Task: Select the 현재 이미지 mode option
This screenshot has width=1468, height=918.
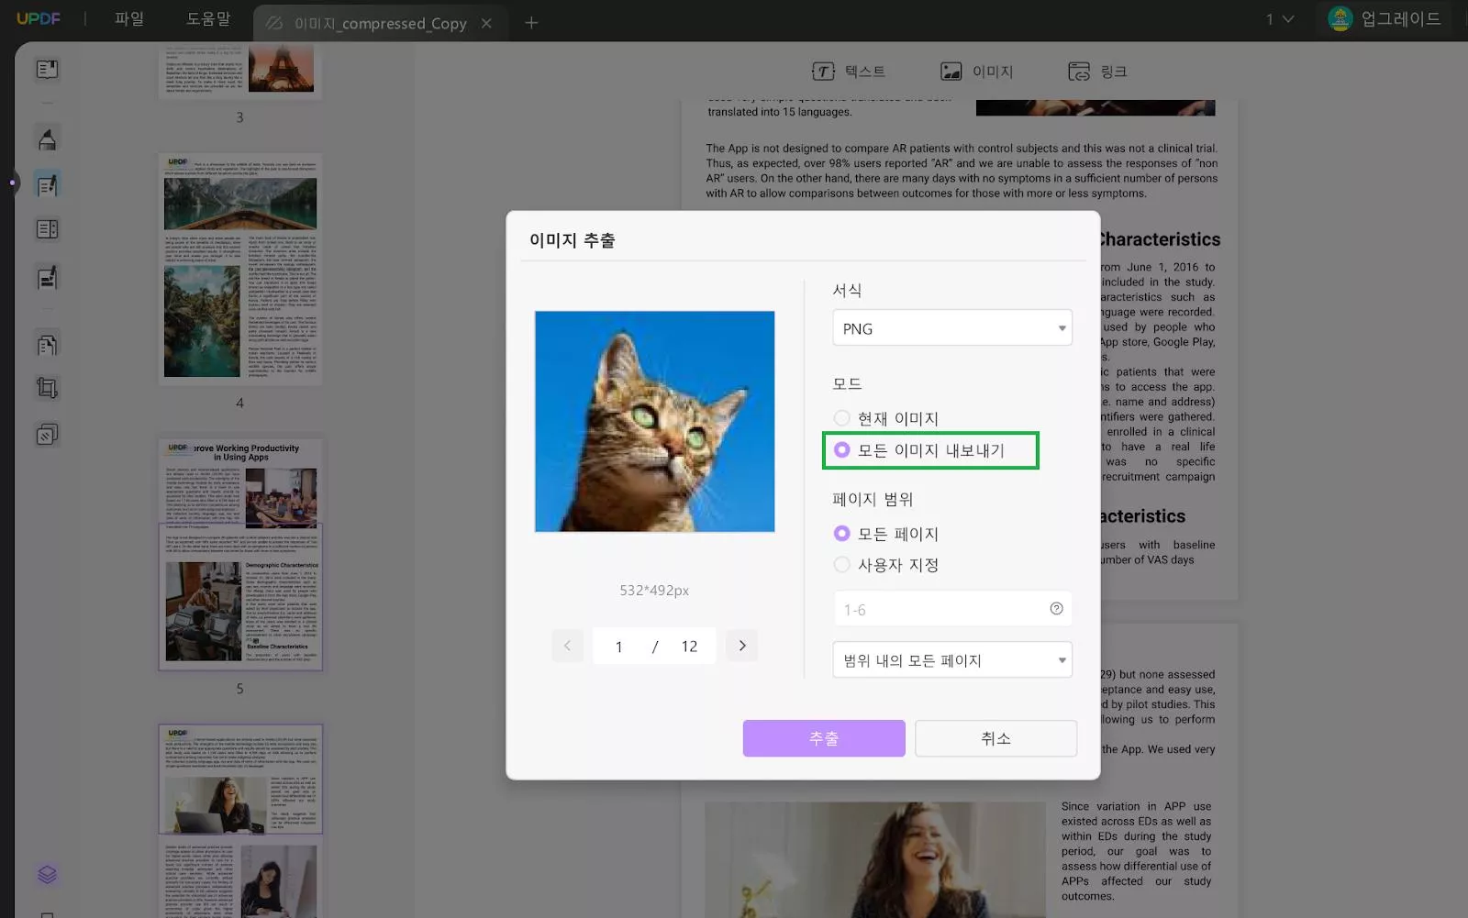Action: coord(886,419)
